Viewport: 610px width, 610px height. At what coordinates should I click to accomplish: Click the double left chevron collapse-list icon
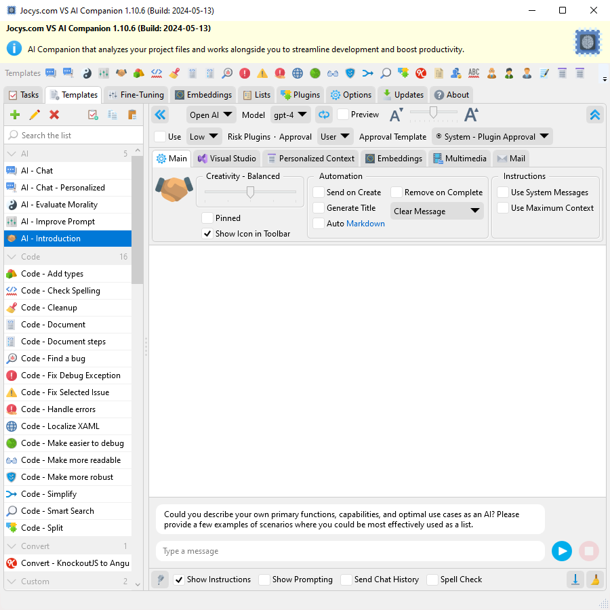pos(160,115)
